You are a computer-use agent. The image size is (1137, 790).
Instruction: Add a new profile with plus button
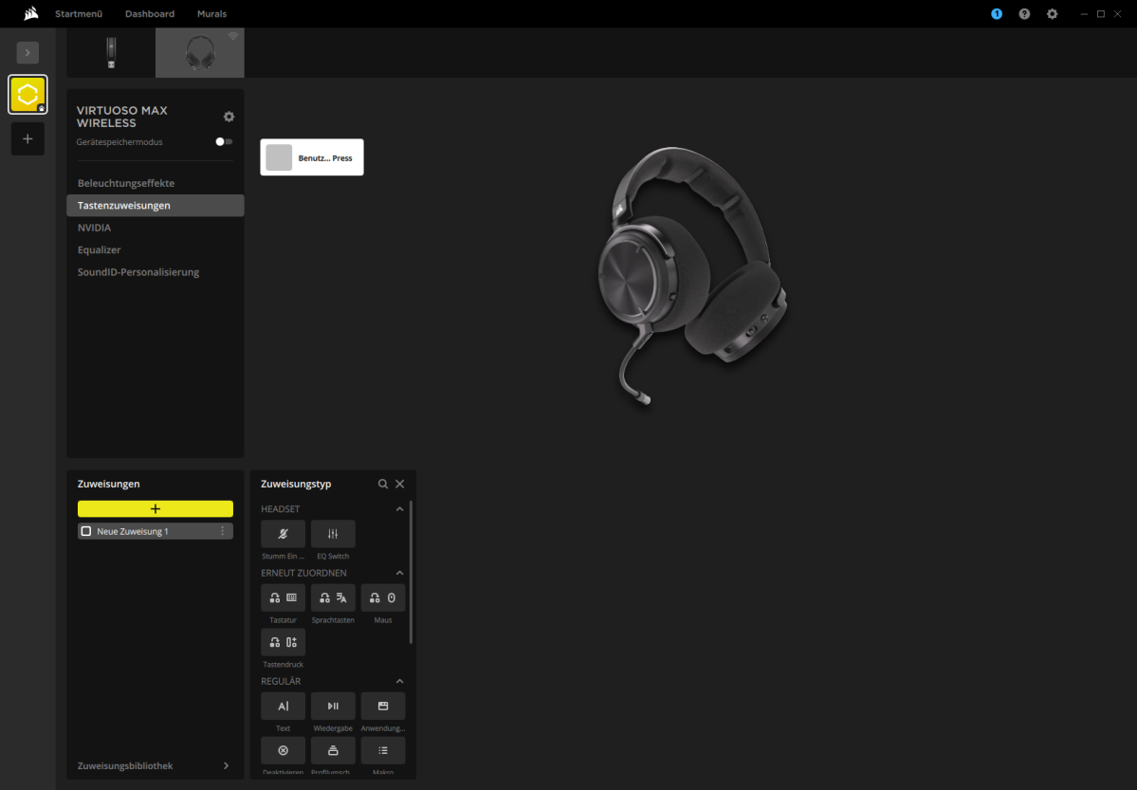(x=28, y=138)
